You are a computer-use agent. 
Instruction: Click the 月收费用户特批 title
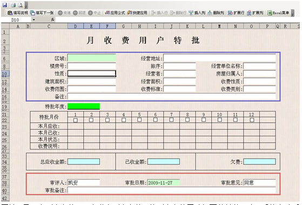click(x=143, y=41)
